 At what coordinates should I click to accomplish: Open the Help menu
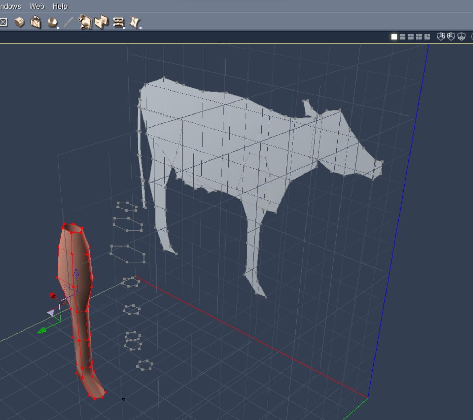tap(60, 6)
